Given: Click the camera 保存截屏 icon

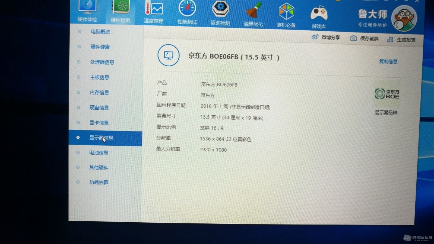Looking at the screenshot, I should pyautogui.click(x=353, y=38).
